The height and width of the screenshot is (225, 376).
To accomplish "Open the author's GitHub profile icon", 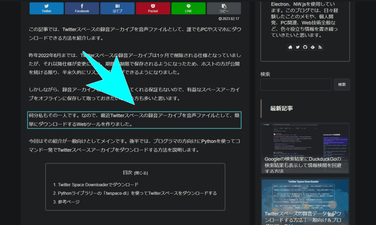I will pyautogui.click(x=305, y=47).
